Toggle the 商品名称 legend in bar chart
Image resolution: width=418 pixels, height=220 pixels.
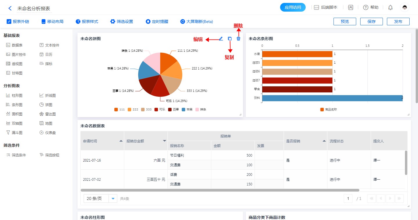pyautogui.click(x=328, y=110)
